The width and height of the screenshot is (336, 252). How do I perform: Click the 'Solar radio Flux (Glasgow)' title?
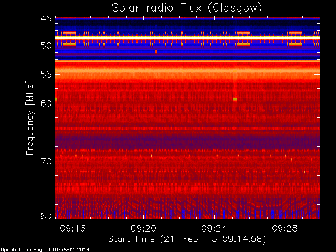(187, 8)
